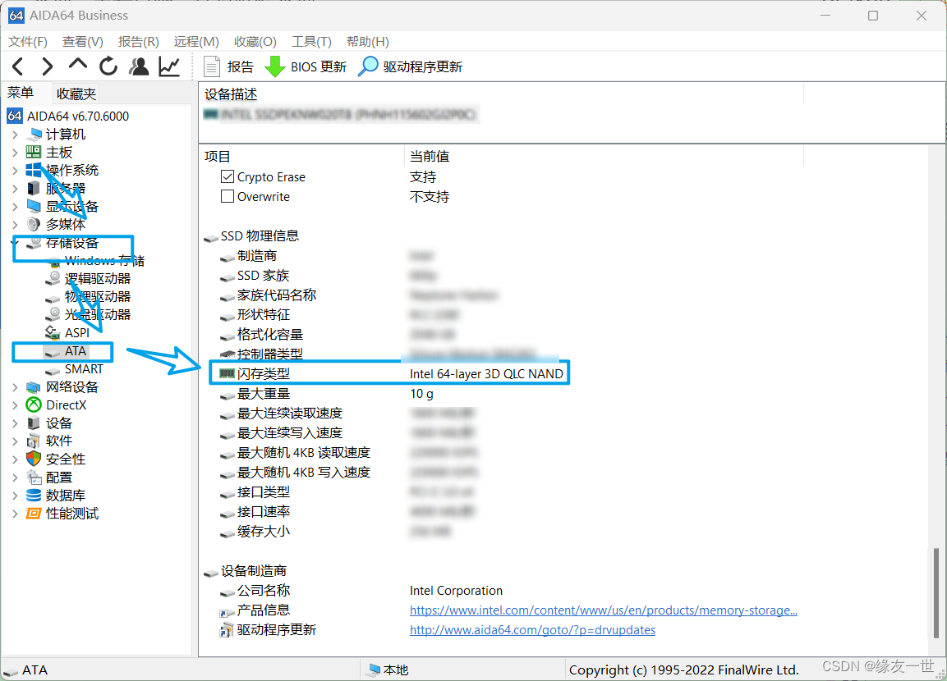
Task: Click the refresh icon in the toolbar
Action: click(x=108, y=66)
